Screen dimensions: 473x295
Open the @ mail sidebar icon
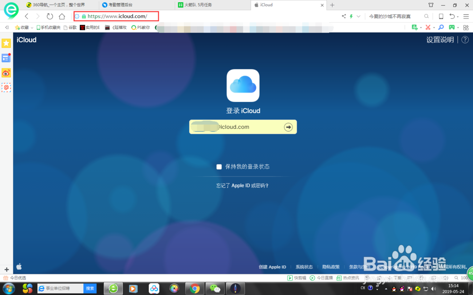[6, 88]
